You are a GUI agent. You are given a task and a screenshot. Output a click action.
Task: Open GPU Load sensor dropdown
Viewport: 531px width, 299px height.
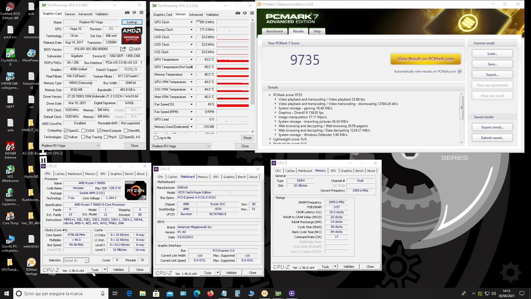(x=191, y=119)
